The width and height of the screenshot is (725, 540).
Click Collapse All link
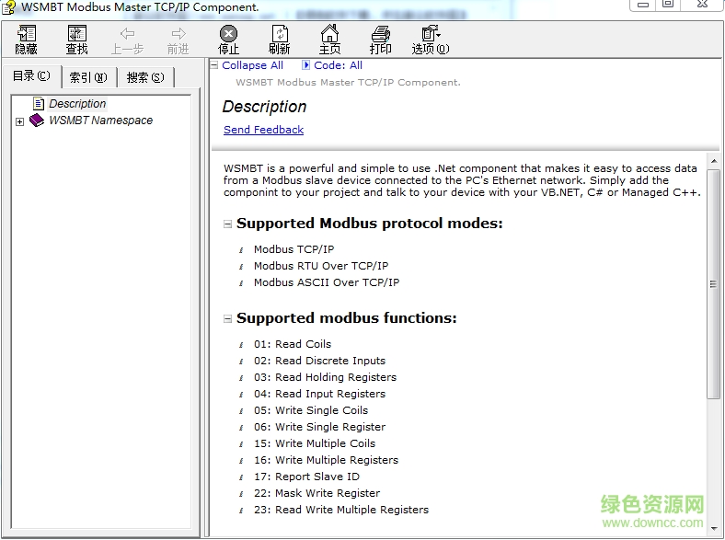tap(252, 65)
